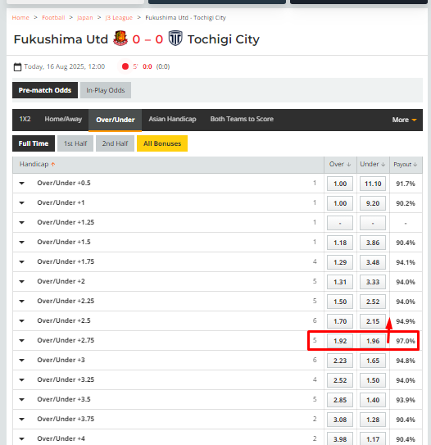The width and height of the screenshot is (431, 445).
Task: Open the J3 League breadcrumb link
Action: pos(119,17)
